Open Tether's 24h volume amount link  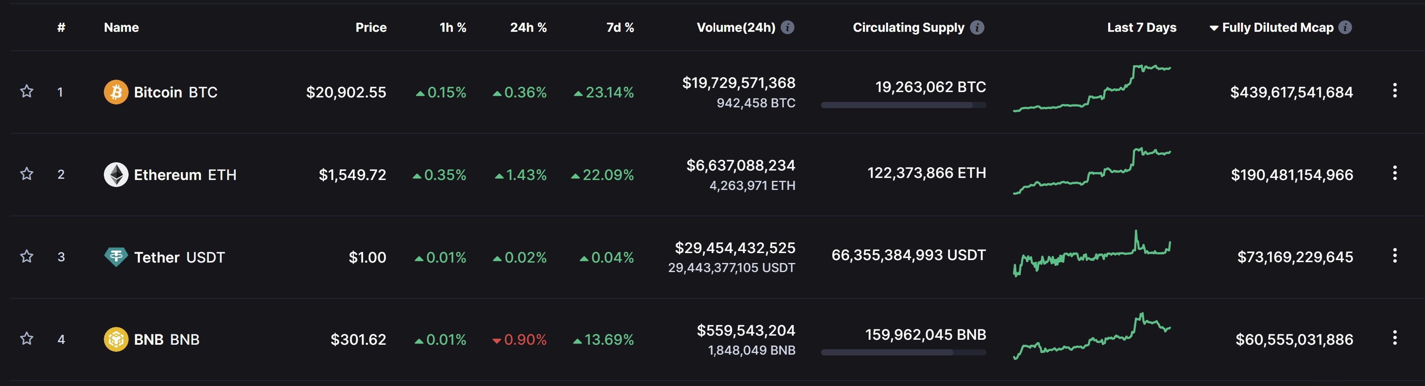[735, 248]
